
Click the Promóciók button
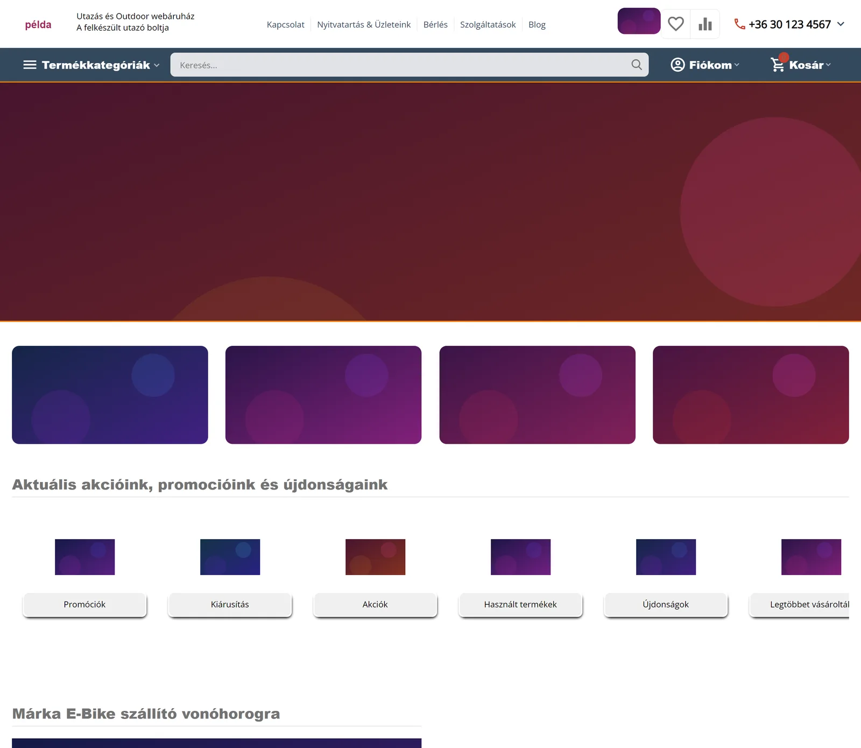click(x=84, y=605)
